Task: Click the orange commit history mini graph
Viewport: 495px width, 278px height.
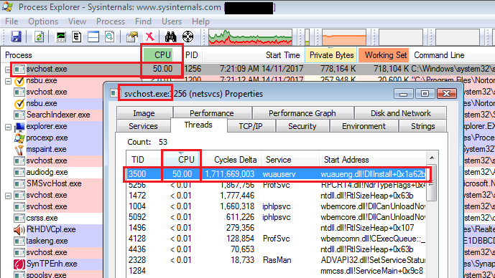Action: click(344, 37)
